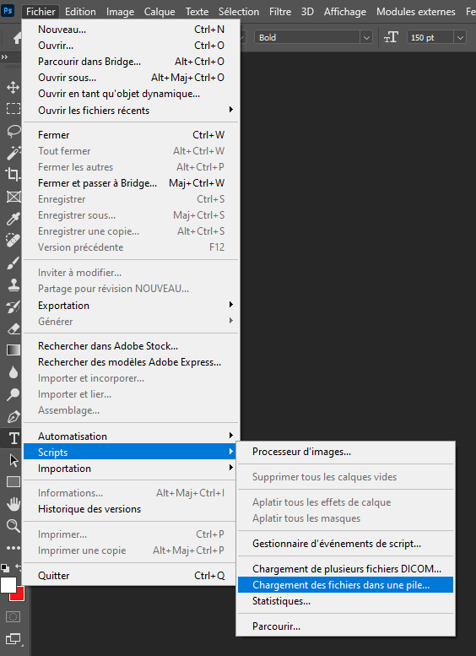Select the Pen tool

pyautogui.click(x=13, y=416)
